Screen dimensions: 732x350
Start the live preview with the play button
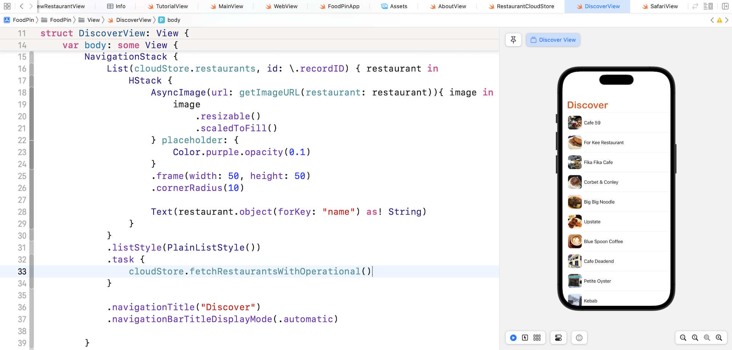point(514,338)
